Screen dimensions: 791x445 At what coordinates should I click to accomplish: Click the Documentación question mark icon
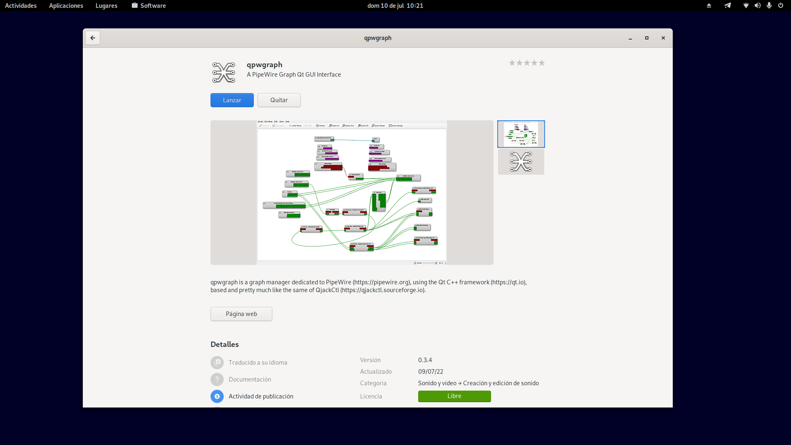click(217, 379)
